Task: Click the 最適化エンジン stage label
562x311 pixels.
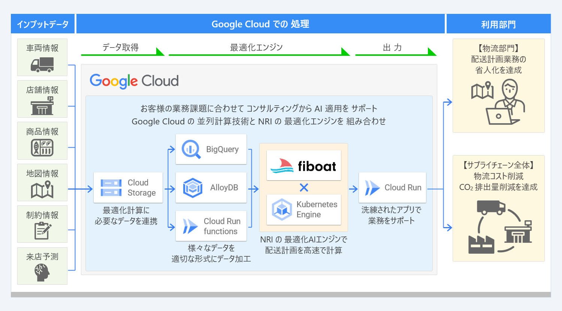Action: click(256, 47)
